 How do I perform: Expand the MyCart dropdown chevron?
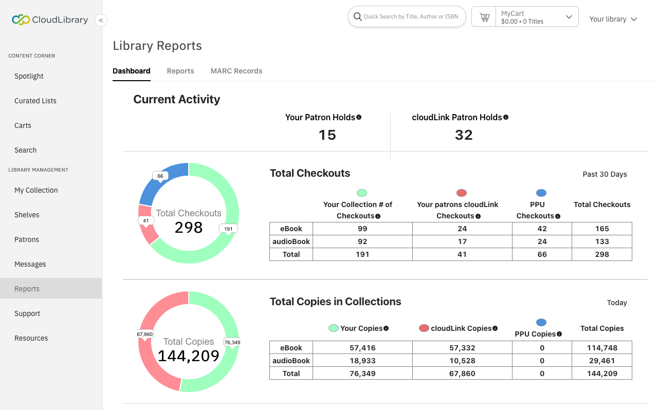[569, 16]
